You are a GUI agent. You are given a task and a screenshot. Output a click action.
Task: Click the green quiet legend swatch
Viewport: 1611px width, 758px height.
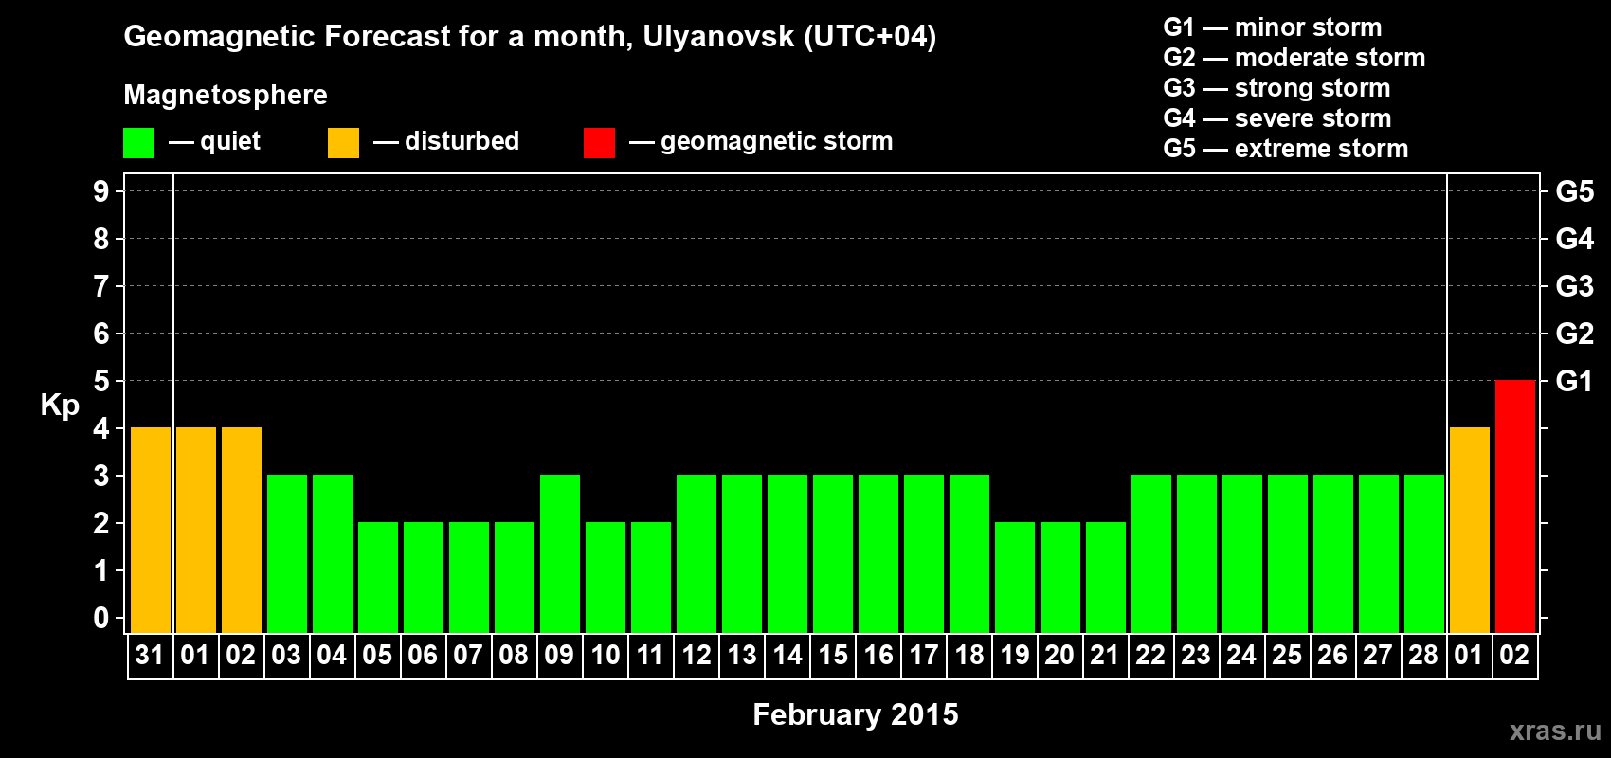pyautogui.click(x=138, y=143)
